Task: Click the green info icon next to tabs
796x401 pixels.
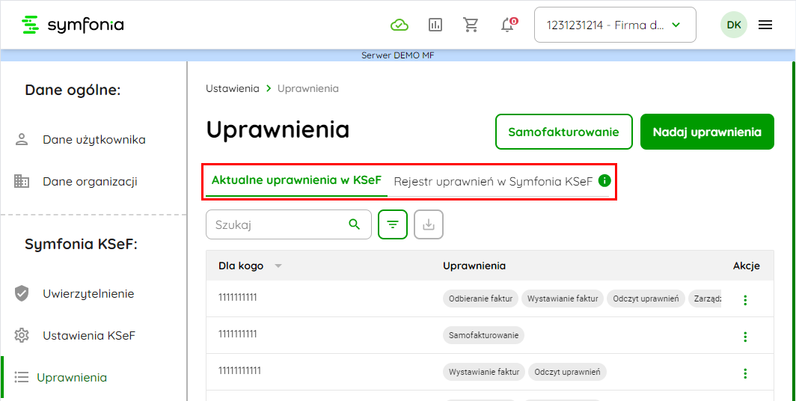Action: (x=604, y=180)
